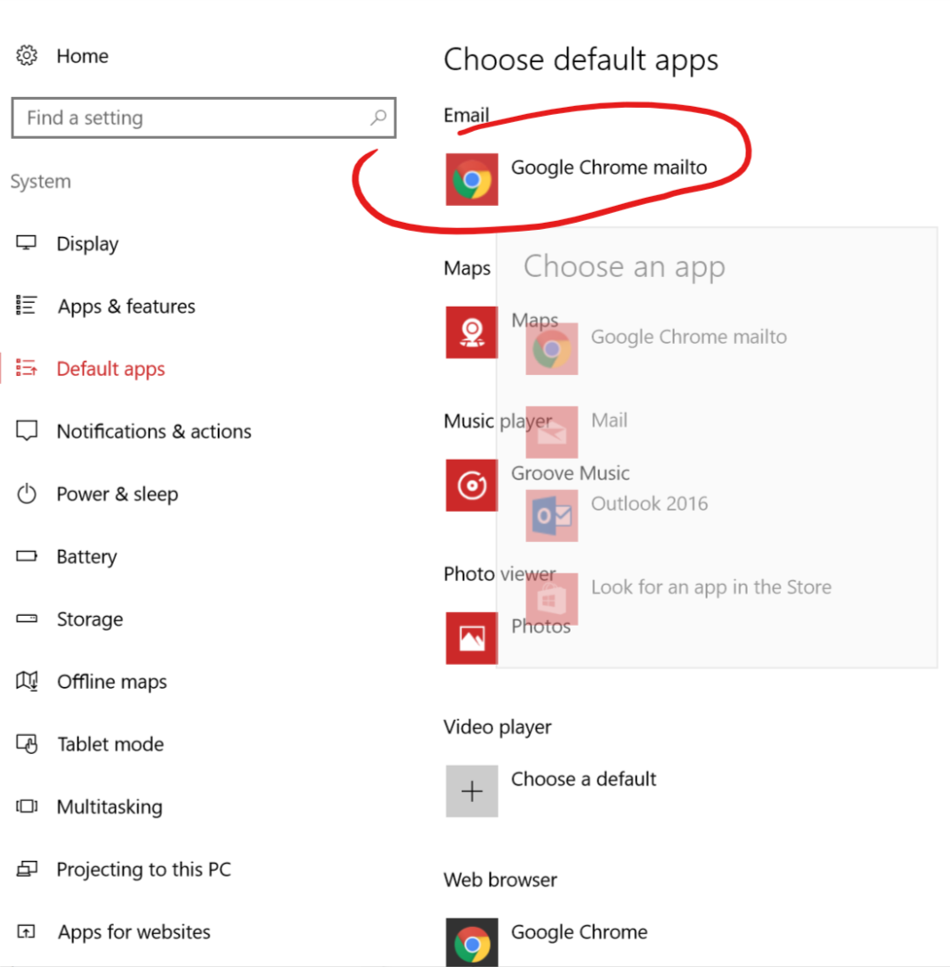Image resolution: width=950 pixels, height=967 pixels.
Task: Click the Video player section label
Action: [498, 727]
